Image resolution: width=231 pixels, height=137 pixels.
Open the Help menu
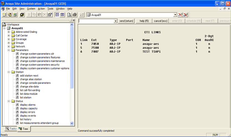pos(70,9)
